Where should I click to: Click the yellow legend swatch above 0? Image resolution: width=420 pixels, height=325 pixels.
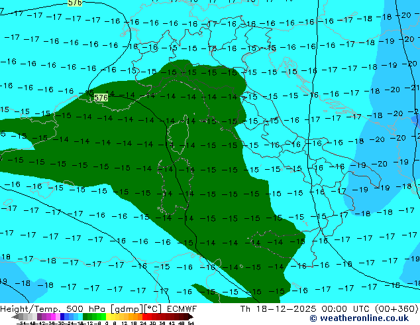(108, 316)
